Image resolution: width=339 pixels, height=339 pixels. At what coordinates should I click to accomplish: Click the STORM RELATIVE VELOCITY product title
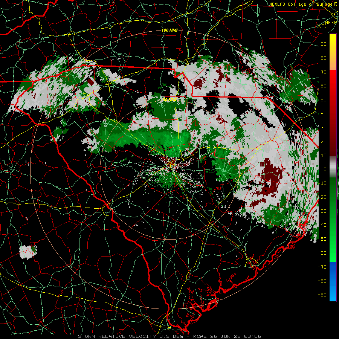(118, 336)
